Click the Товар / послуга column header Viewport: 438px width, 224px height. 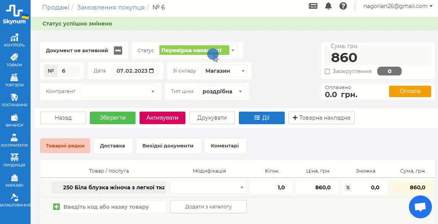pyautogui.click(x=109, y=171)
